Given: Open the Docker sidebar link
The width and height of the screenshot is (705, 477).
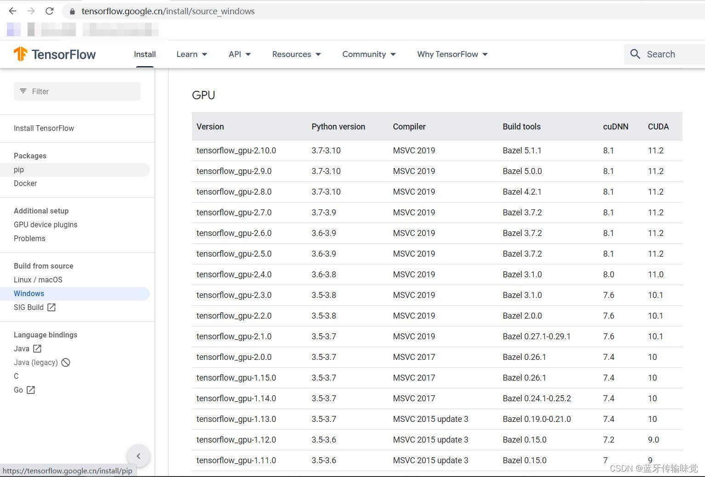Looking at the screenshot, I should 25,183.
